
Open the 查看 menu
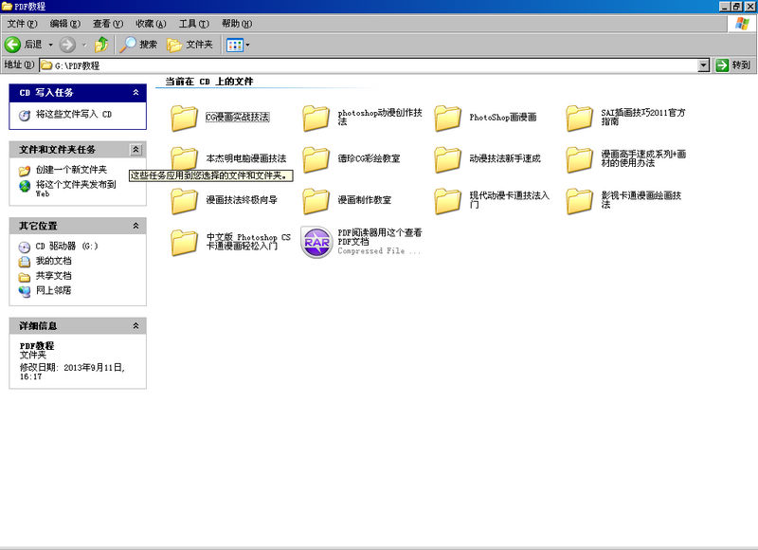[108, 24]
